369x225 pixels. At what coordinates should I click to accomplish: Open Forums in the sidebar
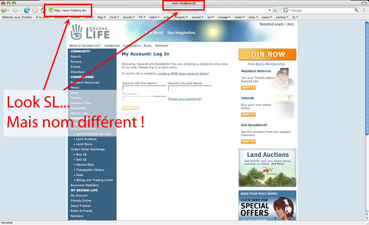pyautogui.click(x=76, y=62)
